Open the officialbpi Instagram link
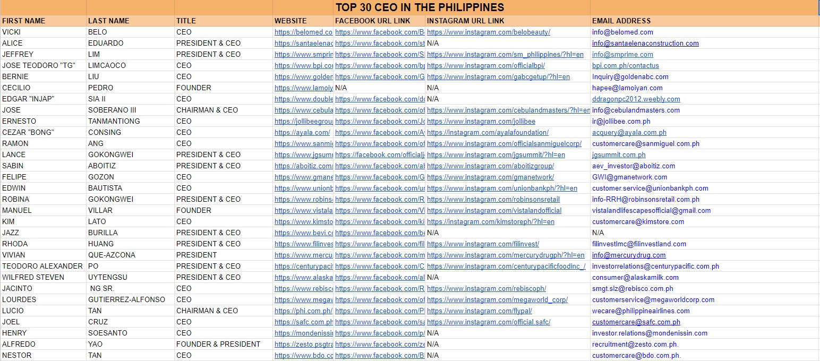The height and width of the screenshot is (361, 820). pos(486,66)
